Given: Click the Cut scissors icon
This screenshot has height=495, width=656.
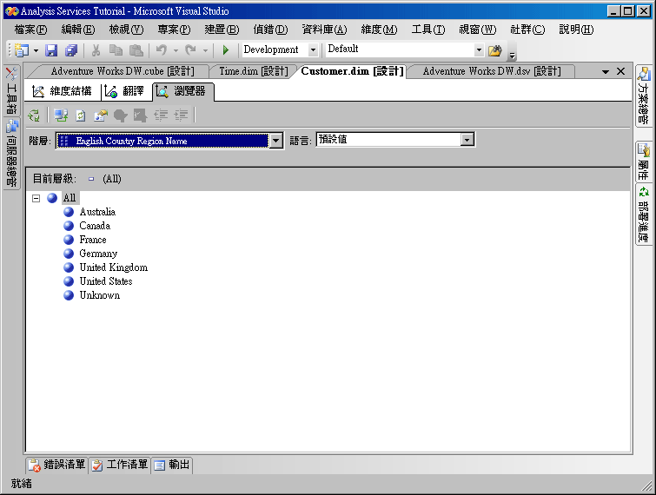Looking at the screenshot, I should (x=96, y=50).
